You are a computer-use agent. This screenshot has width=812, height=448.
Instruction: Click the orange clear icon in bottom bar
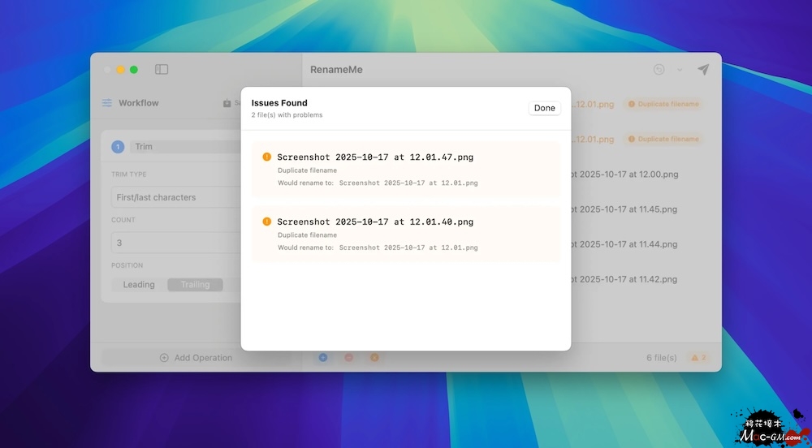pos(374,357)
